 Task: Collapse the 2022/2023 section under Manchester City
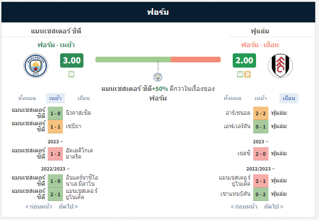tap(55, 169)
